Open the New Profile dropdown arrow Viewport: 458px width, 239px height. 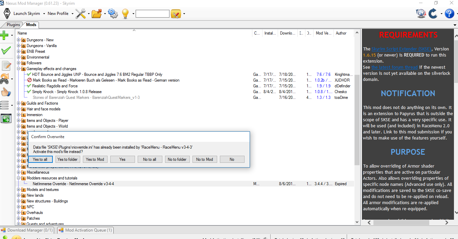71,14
